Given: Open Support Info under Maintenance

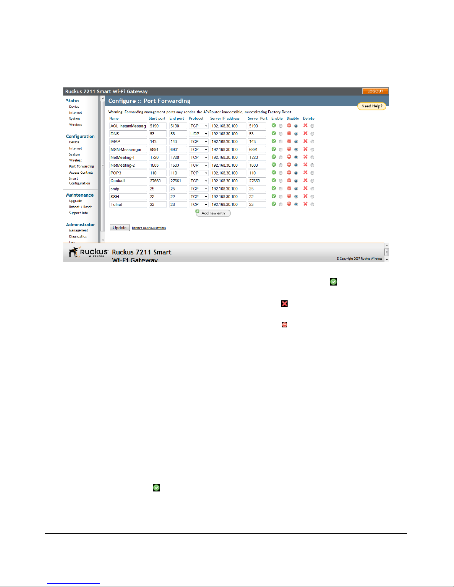Looking at the screenshot, I should pos(79,213).
